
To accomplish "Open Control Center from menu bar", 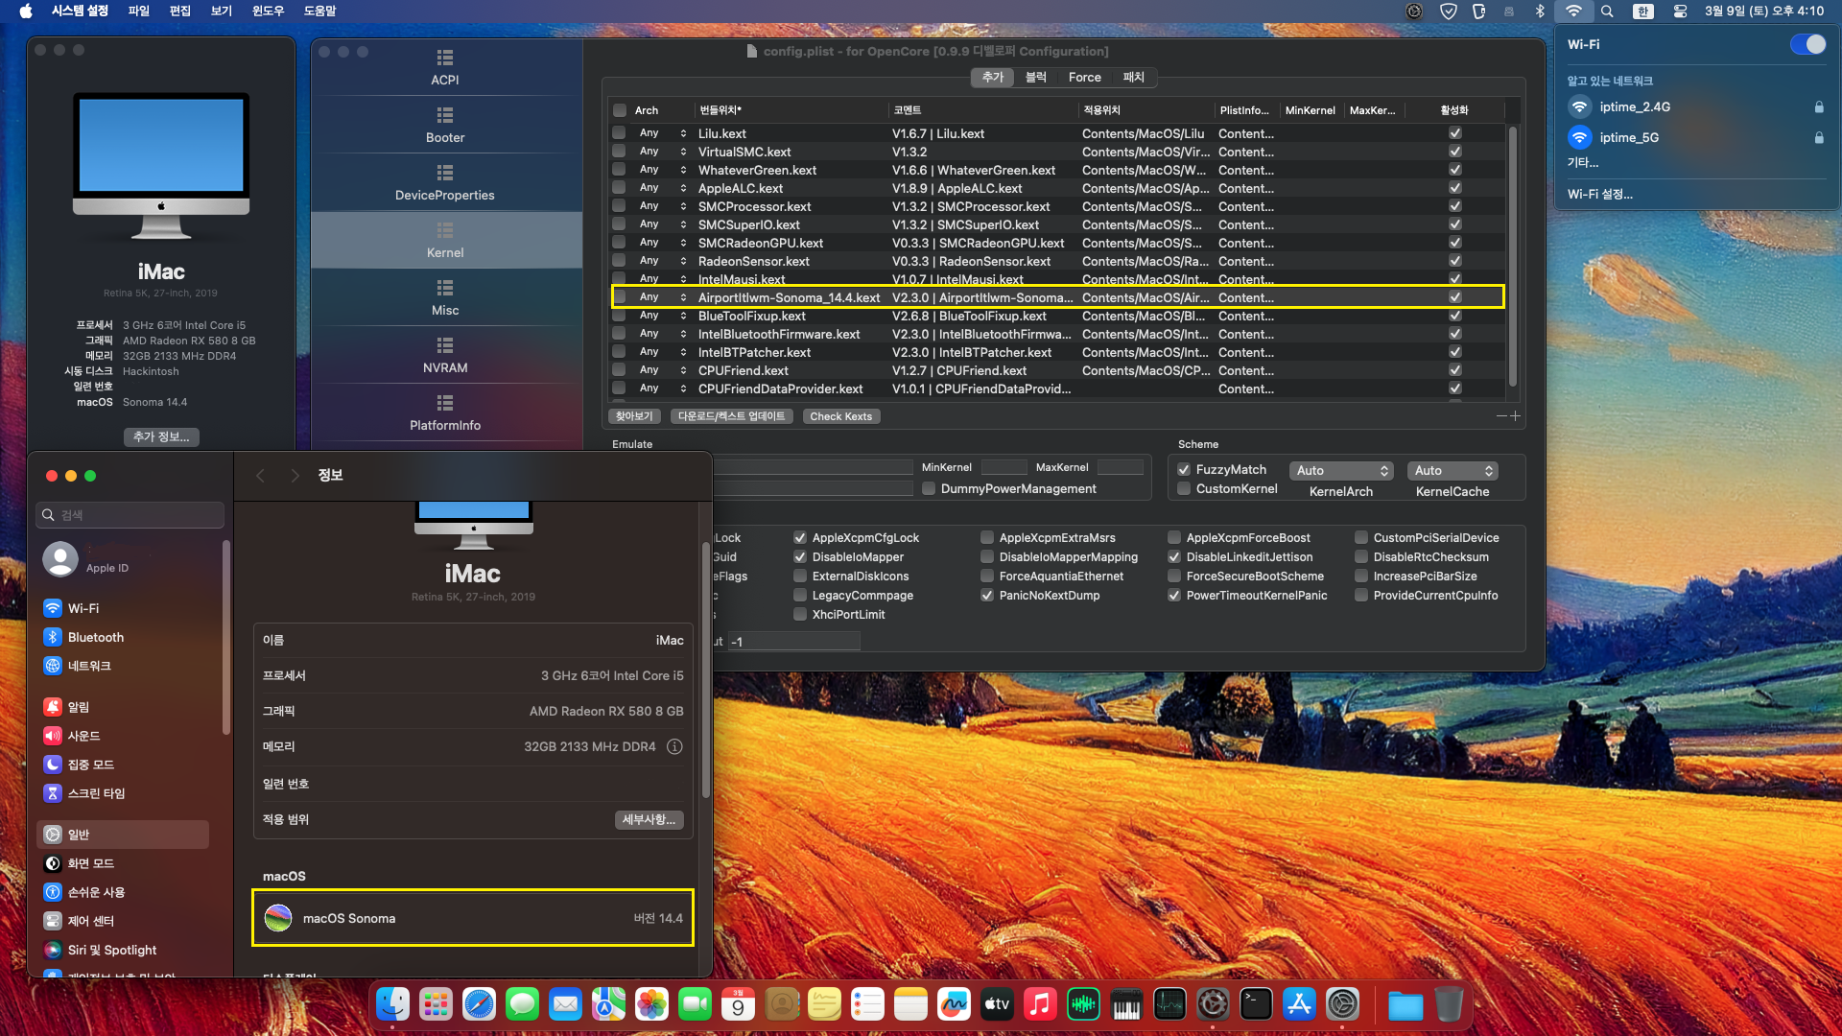I will (x=1680, y=12).
